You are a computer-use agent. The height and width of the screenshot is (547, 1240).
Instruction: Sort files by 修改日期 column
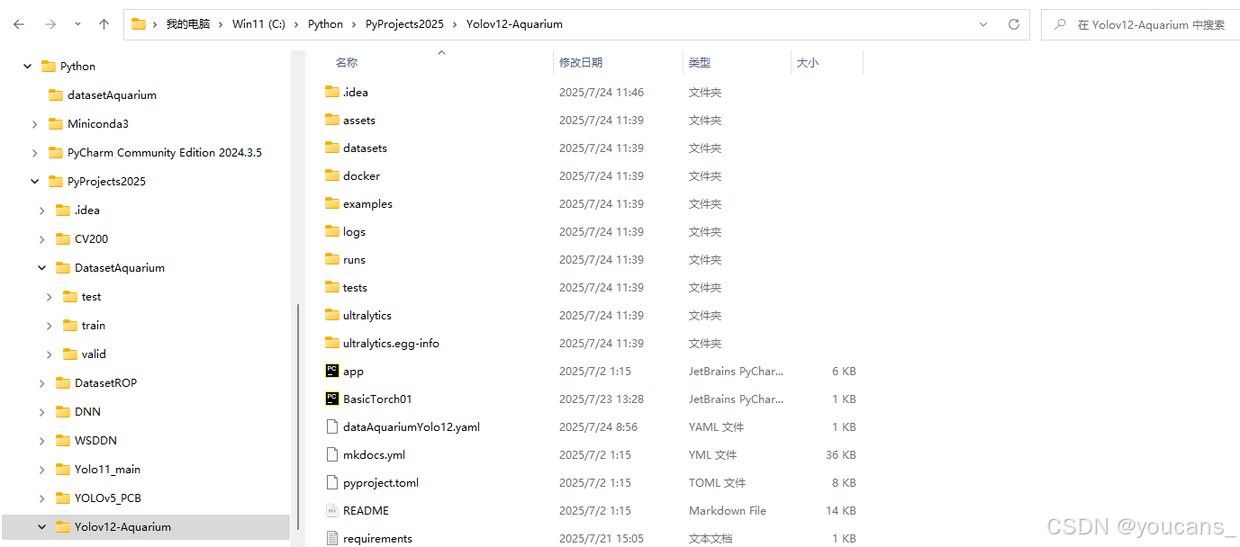pos(581,63)
